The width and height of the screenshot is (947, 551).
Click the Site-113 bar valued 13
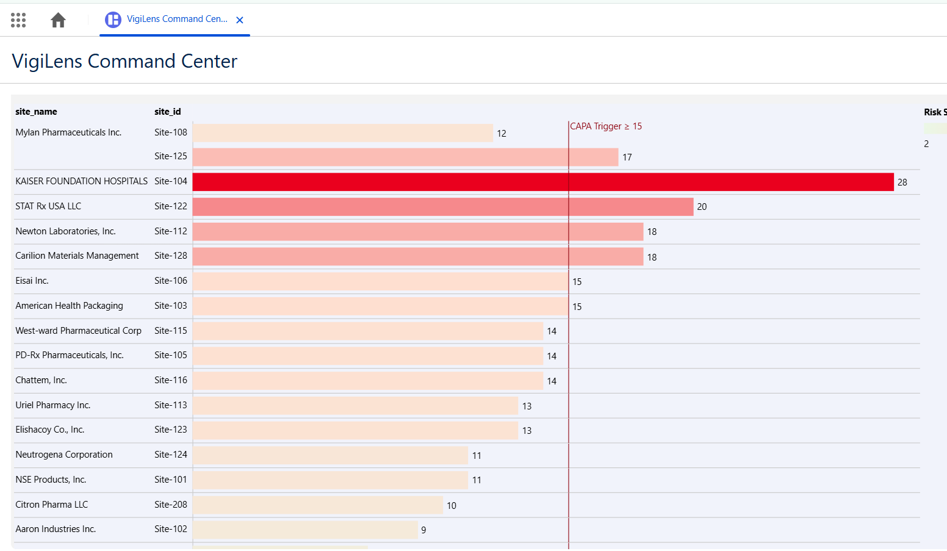pyautogui.click(x=355, y=406)
